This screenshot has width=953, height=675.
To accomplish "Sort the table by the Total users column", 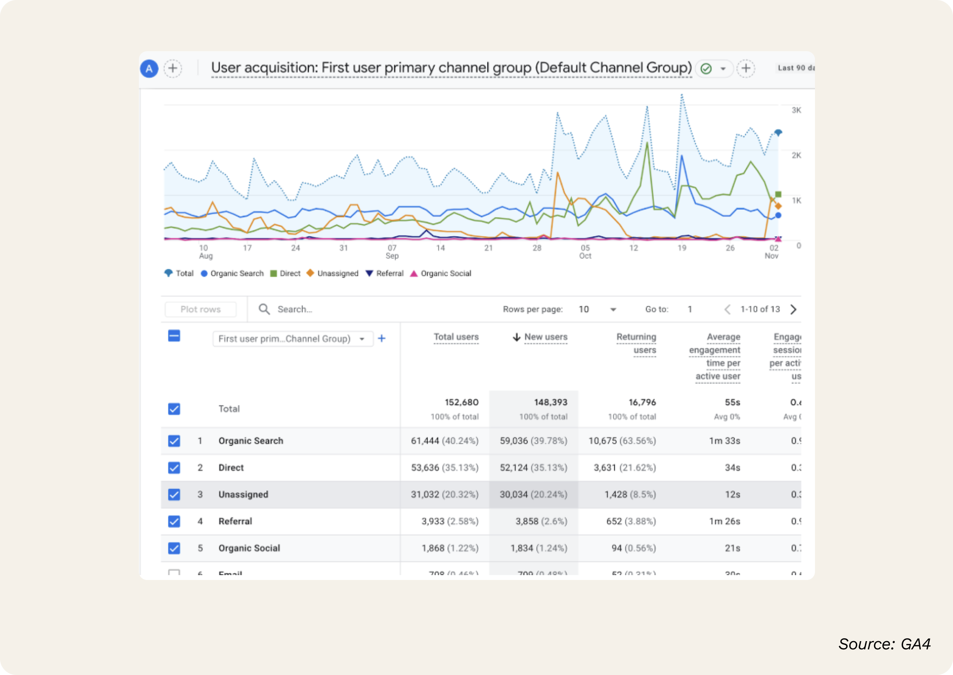I will (x=456, y=337).
